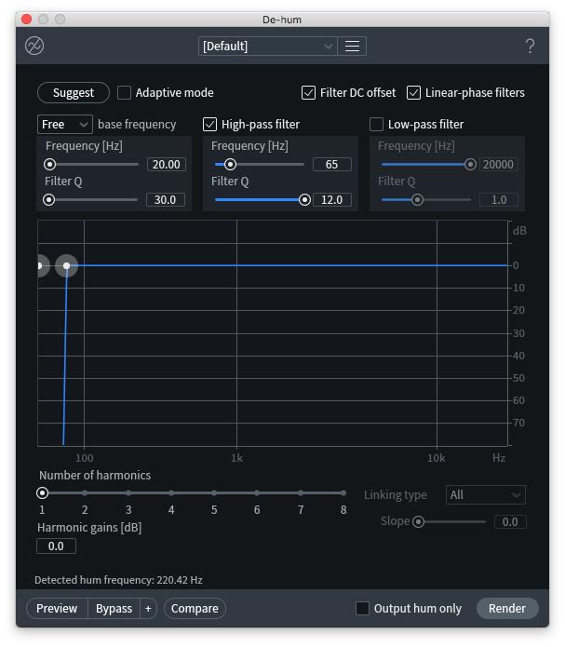The width and height of the screenshot is (565, 647).
Task: Click the Compare button
Action: [195, 609]
